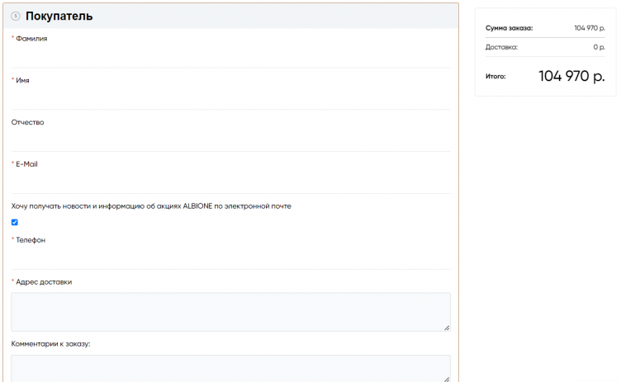Focus the Телефон input field
Screen dimensions: 621x382
point(230,257)
